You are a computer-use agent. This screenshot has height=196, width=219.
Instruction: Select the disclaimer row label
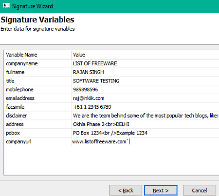[x=17, y=116]
